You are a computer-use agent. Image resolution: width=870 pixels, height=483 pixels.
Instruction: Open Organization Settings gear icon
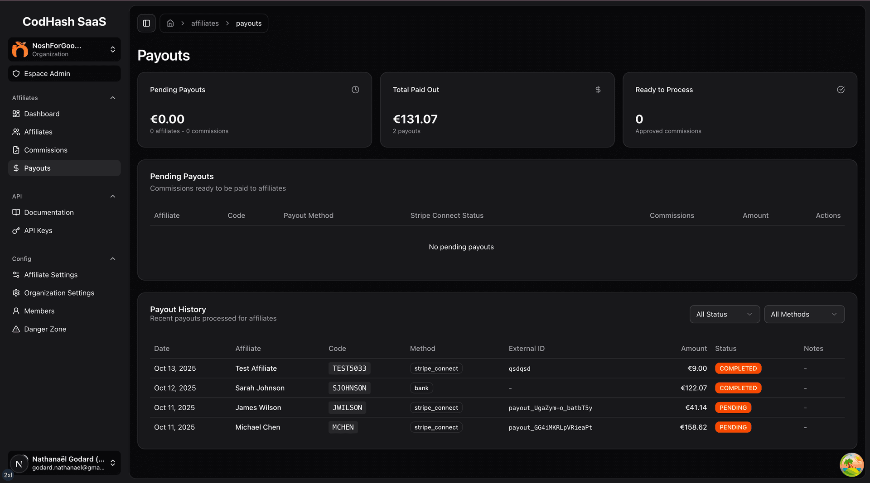(16, 293)
